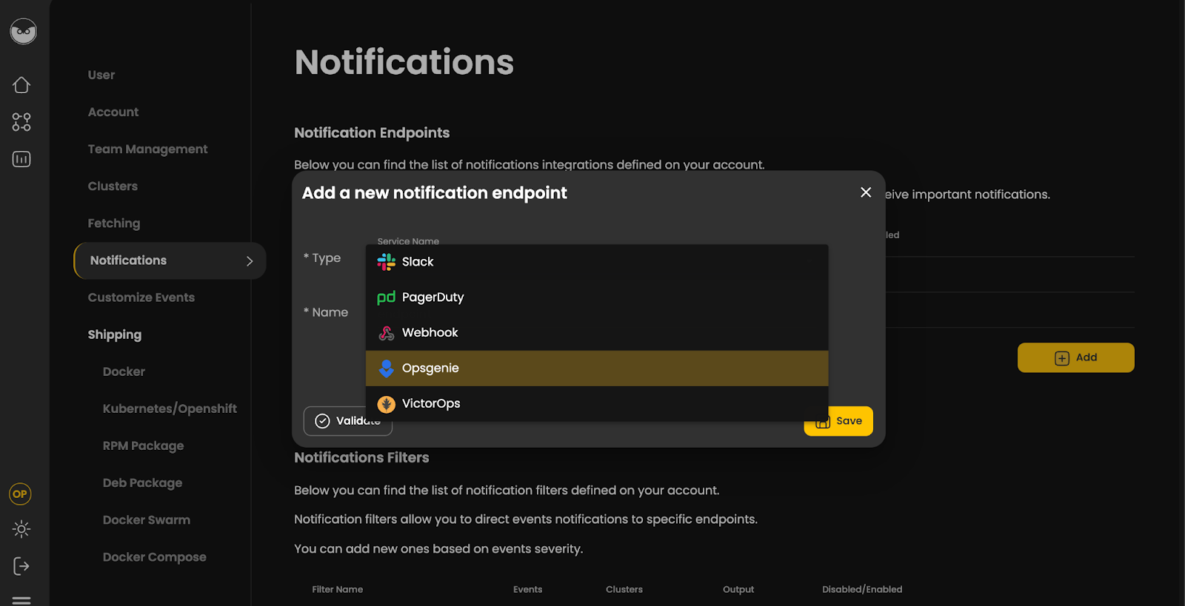Toggle light theme sun icon

21,529
